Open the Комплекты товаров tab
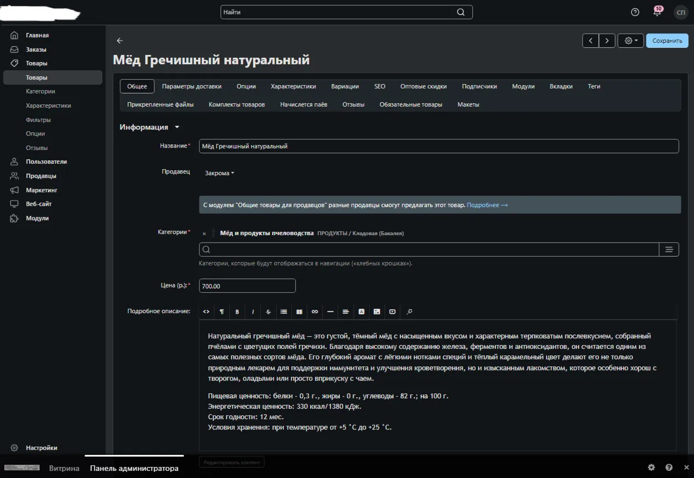Screen dimensions: 694x478 click(x=237, y=104)
